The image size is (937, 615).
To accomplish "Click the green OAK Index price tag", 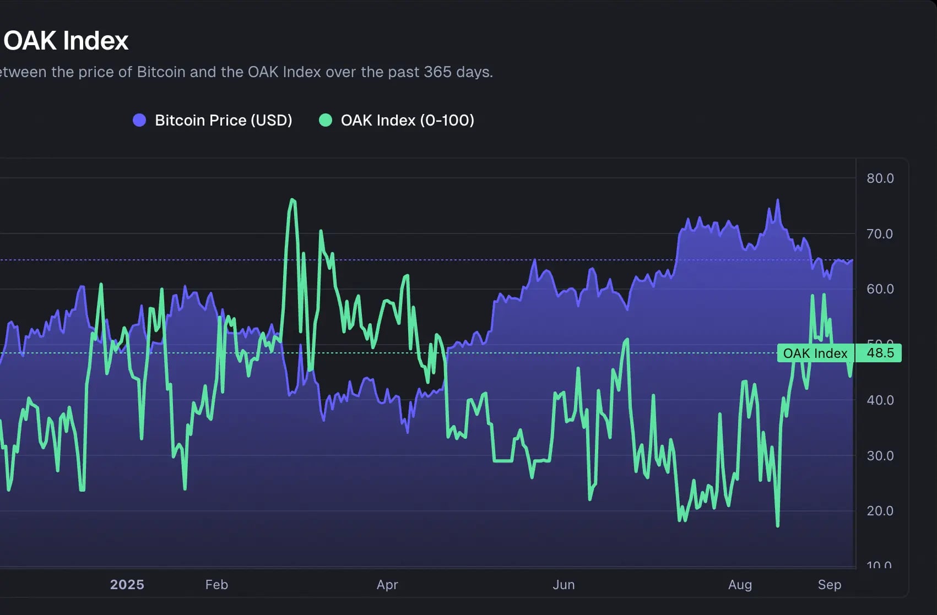I will 815,353.
